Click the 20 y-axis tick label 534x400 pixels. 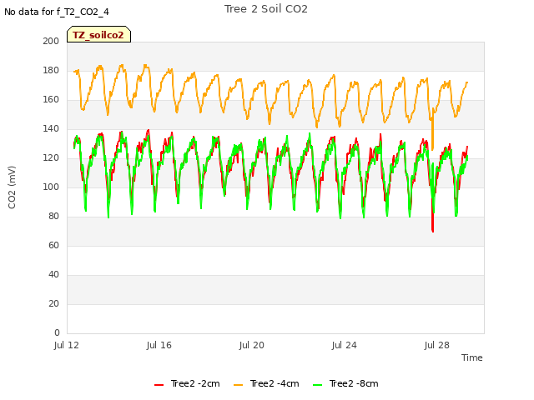[x=53, y=303]
